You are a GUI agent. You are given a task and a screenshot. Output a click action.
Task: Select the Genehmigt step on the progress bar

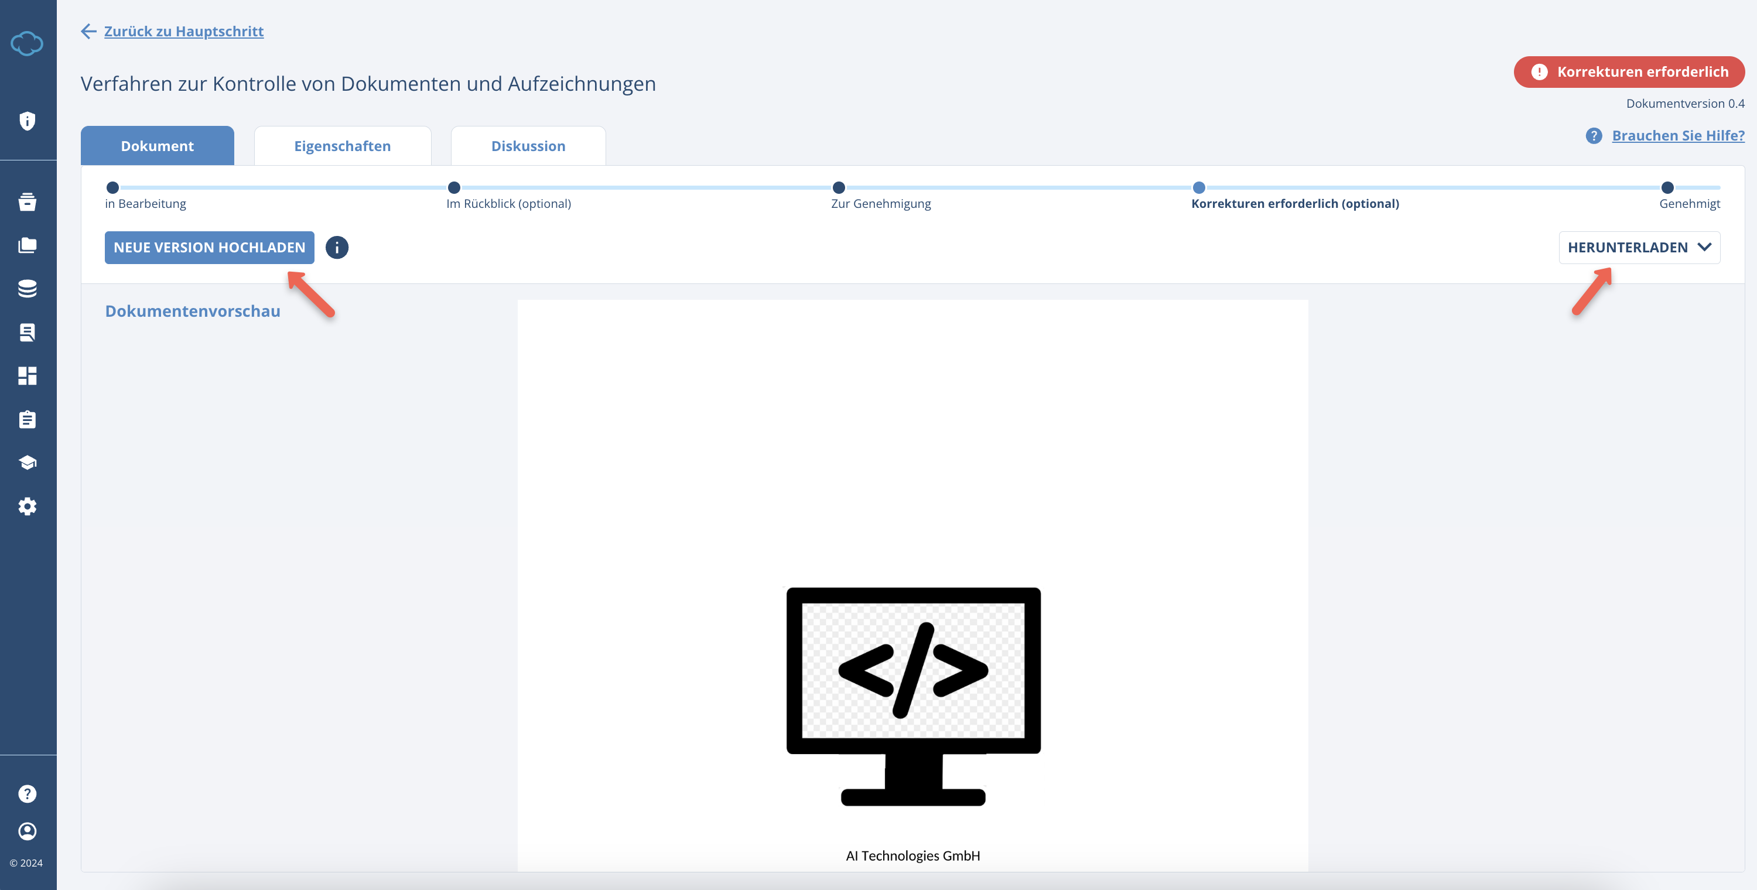(x=1667, y=187)
